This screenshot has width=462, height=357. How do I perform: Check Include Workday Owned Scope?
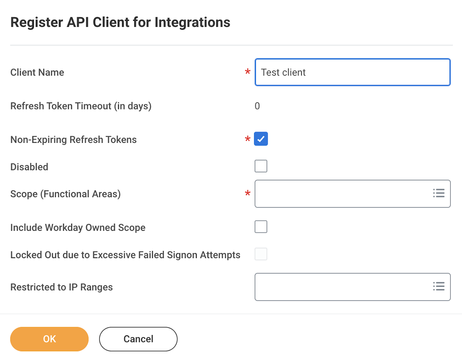(x=261, y=227)
